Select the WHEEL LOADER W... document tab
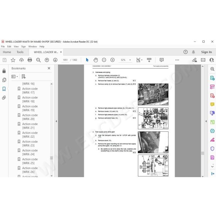 (46, 52)
